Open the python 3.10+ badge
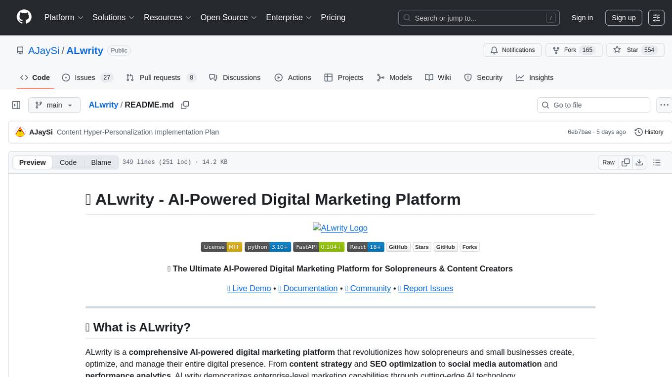 (267, 247)
